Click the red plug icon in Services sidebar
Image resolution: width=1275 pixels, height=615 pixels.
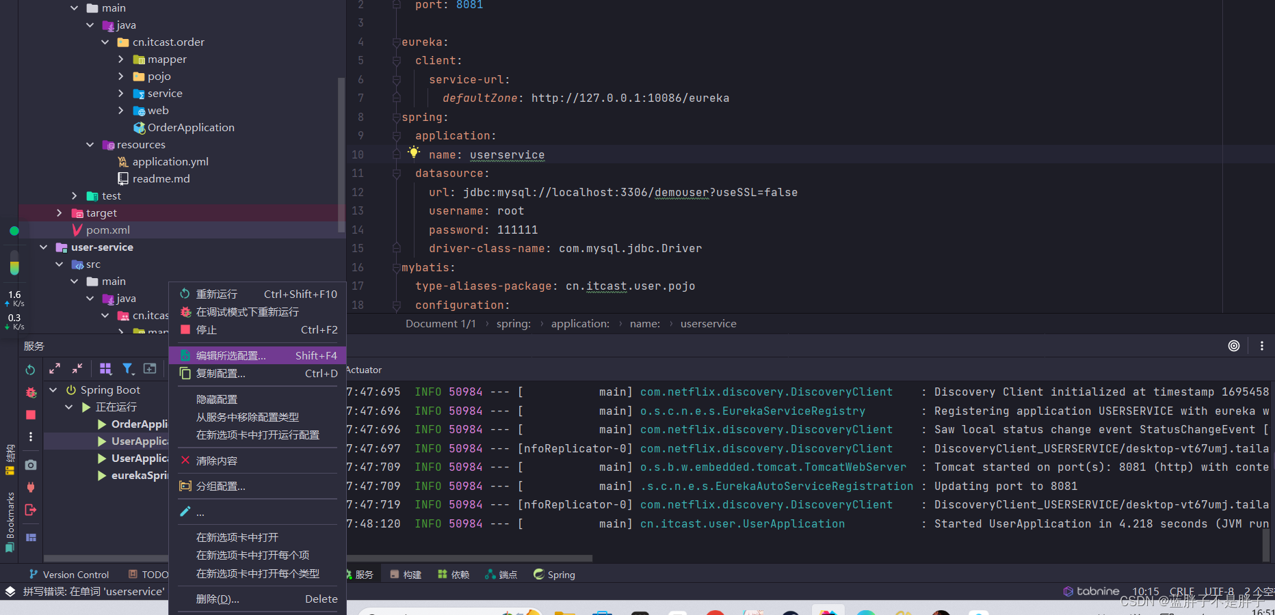(x=31, y=487)
